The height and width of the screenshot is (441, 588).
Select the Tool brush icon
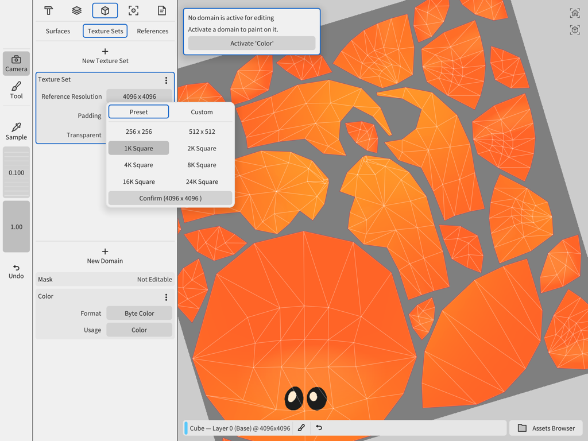pos(16,89)
